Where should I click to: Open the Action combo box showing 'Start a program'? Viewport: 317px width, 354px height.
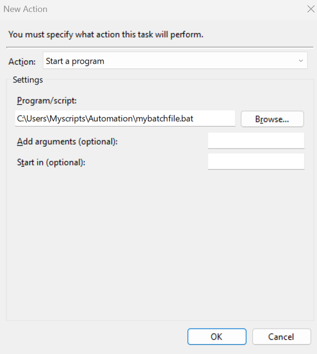[x=175, y=61]
